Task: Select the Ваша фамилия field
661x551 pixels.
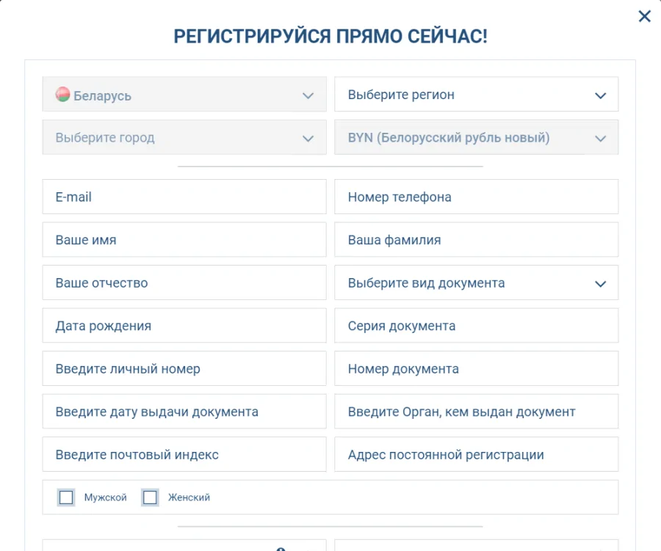Action: coord(476,239)
